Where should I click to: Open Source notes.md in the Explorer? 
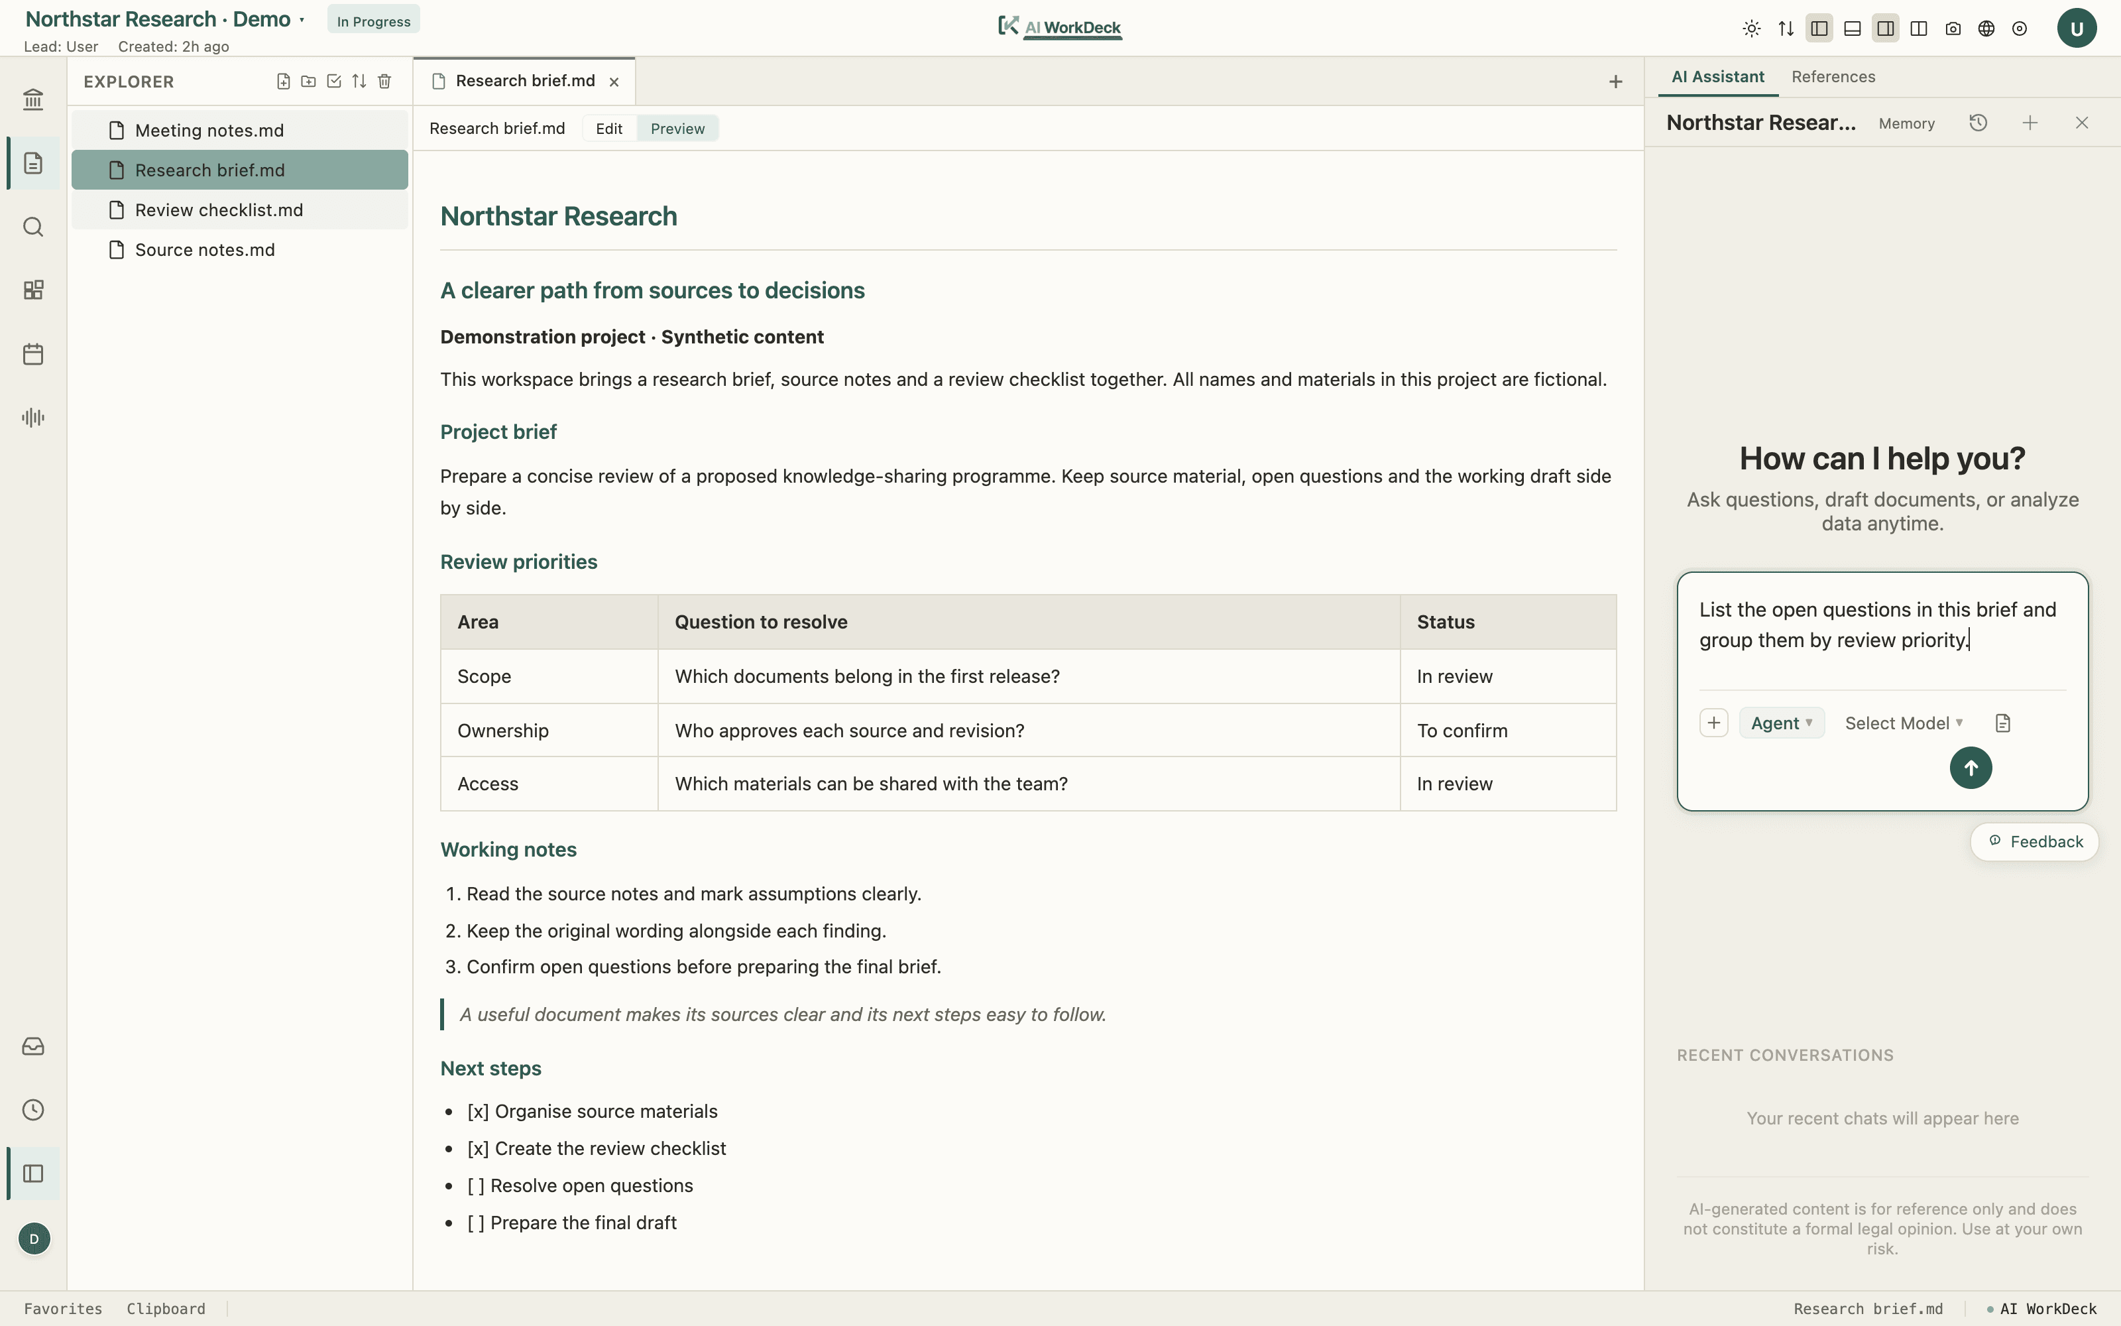pos(240,250)
